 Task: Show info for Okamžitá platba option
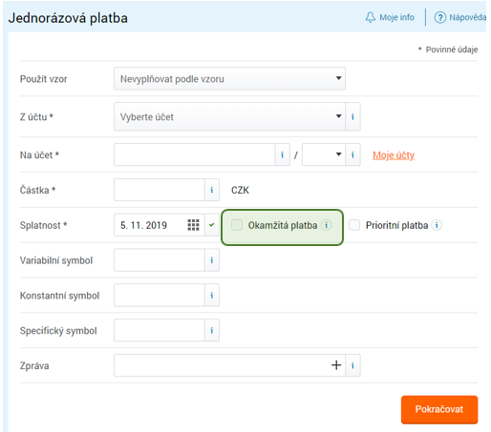coord(326,225)
